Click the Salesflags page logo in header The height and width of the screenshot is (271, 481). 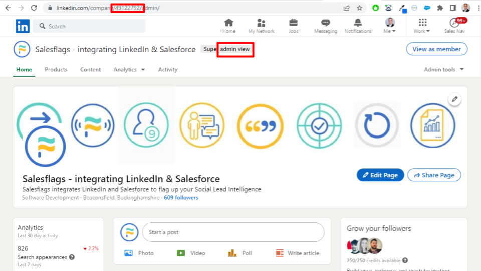click(x=22, y=49)
